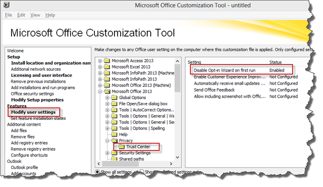Click the Tools | AutoCorrect Options folder icon
Image resolution: width=323 pixels, height=187 pixels.
115,110
